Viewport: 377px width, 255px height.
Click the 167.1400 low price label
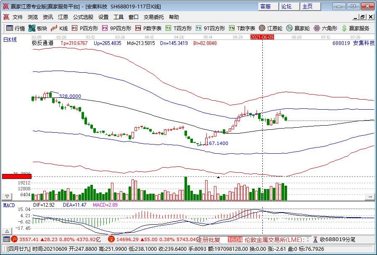point(217,143)
